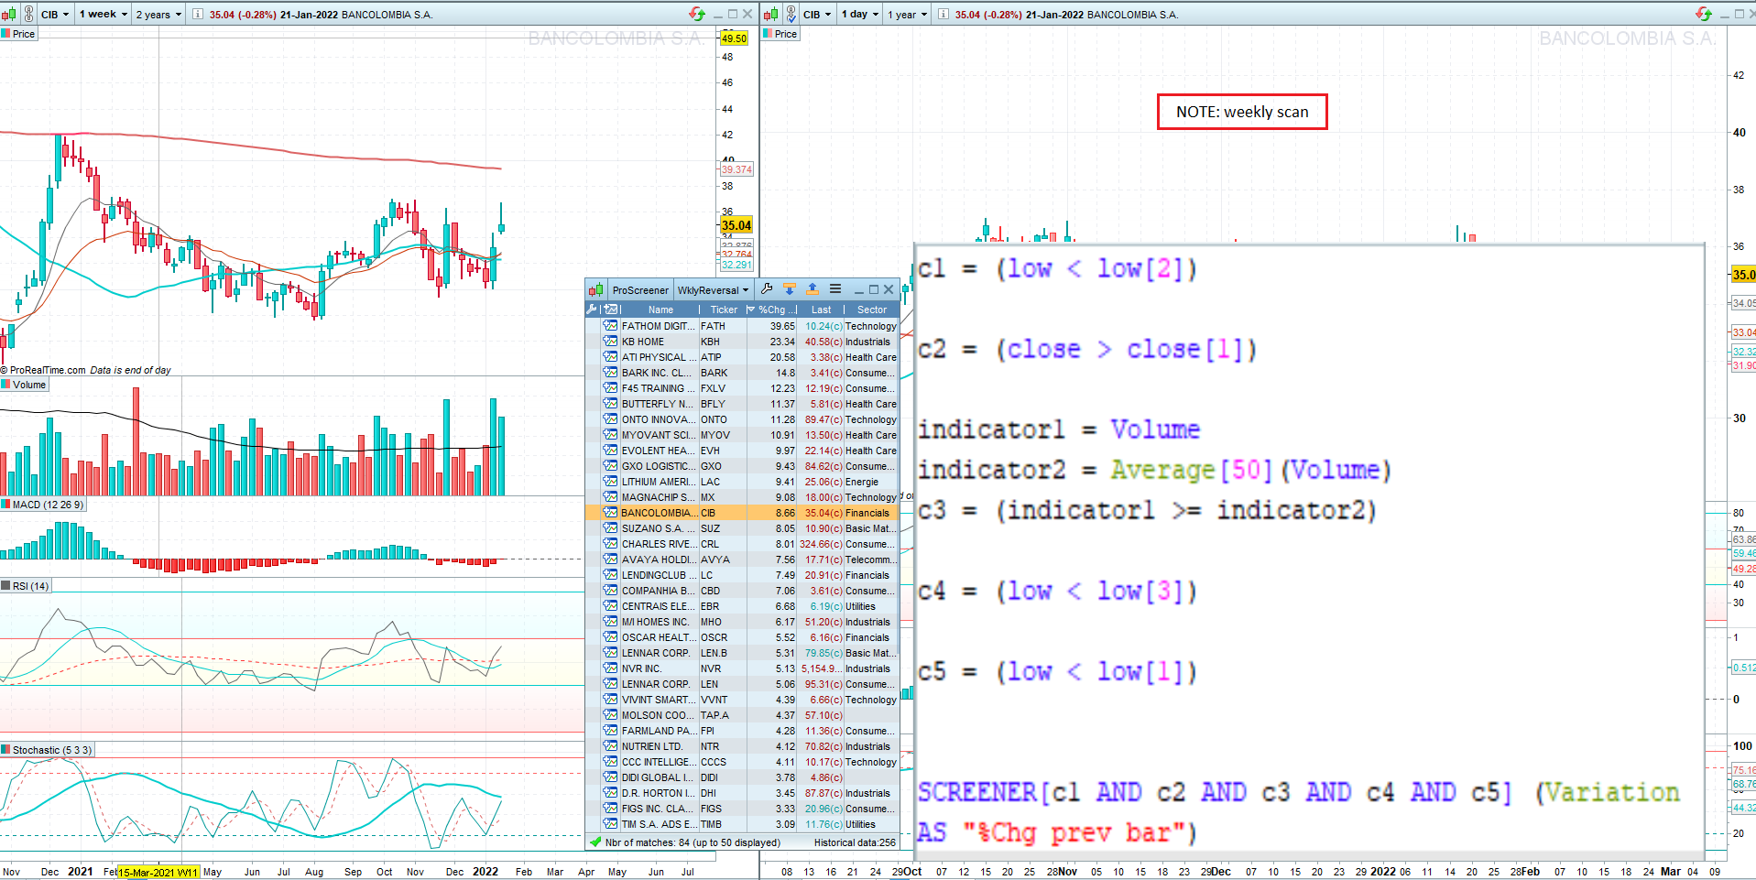Sort the screener by Ticker column

click(x=724, y=310)
